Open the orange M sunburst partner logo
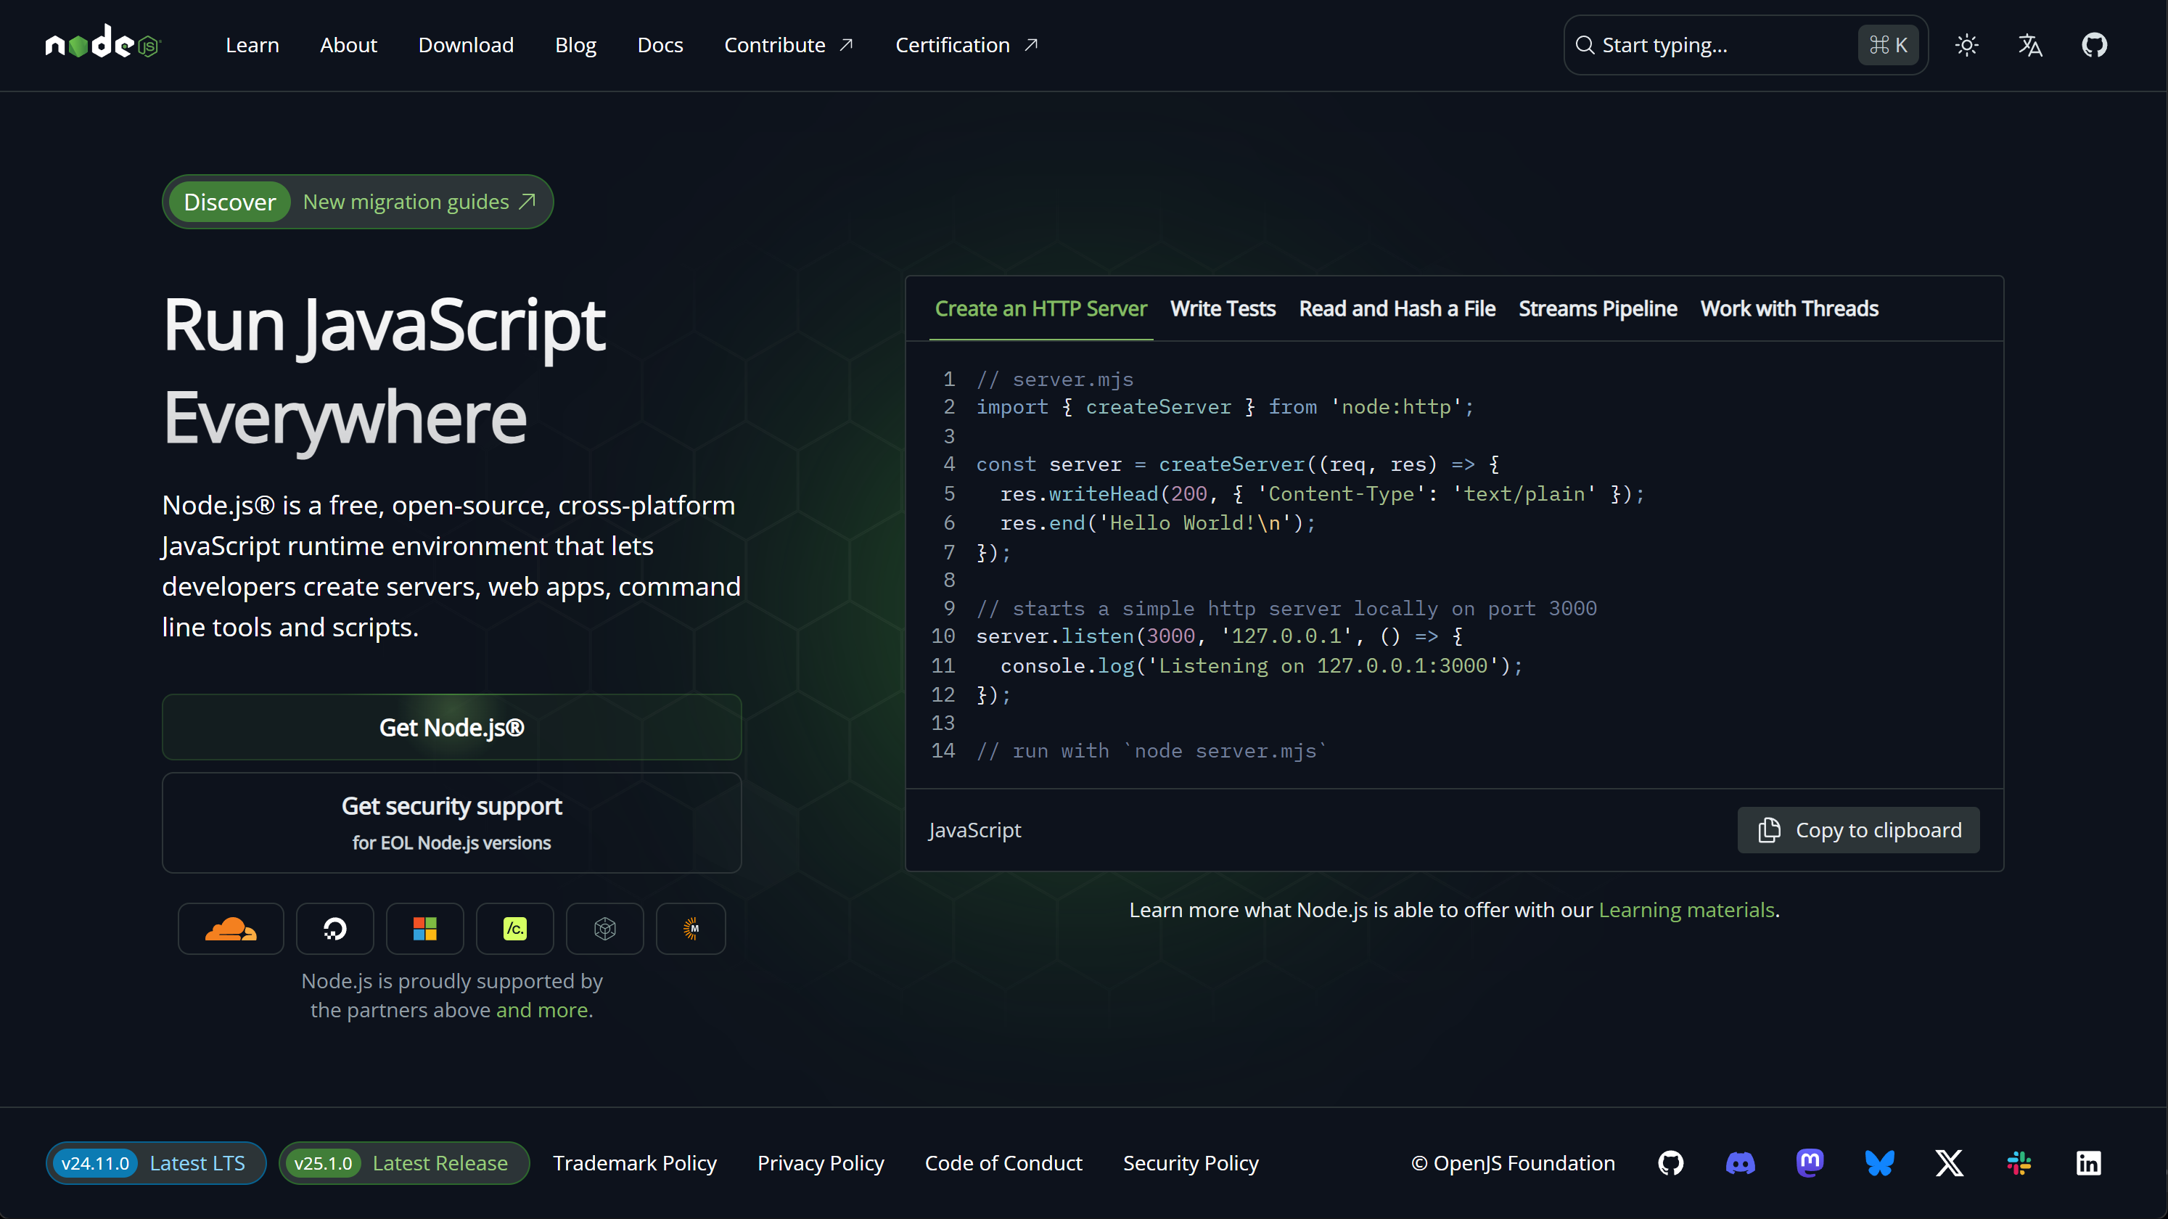 691,929
